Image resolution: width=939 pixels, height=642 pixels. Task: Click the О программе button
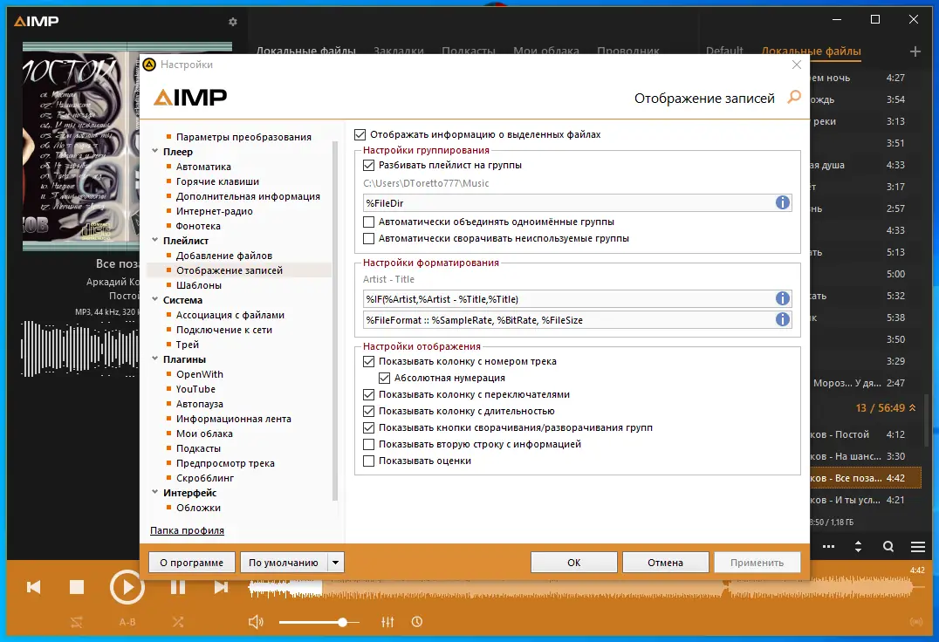coord(192,563)
